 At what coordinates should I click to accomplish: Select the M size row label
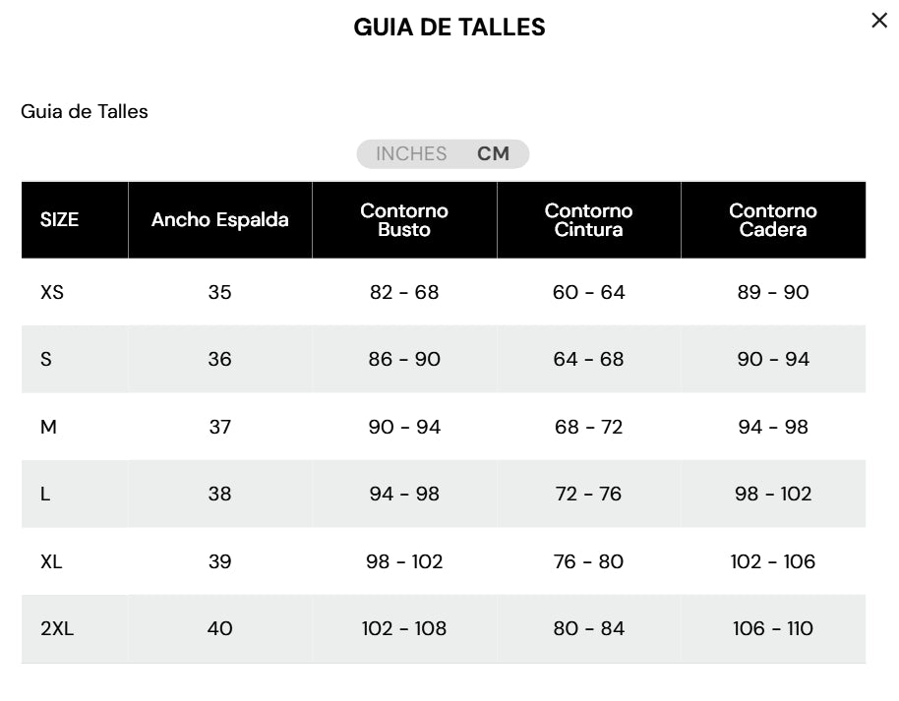tap(48, 427)
